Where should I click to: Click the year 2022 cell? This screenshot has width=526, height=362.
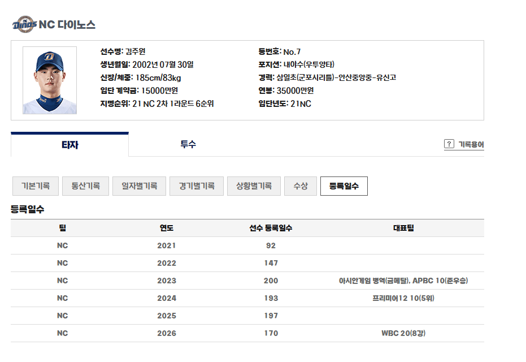click(x=167, y=263)
